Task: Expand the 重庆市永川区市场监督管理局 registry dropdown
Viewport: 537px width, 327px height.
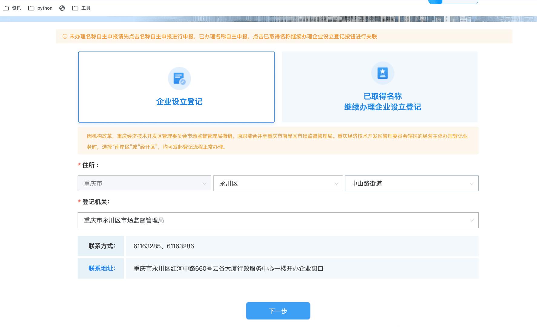Action: (278, 220)
